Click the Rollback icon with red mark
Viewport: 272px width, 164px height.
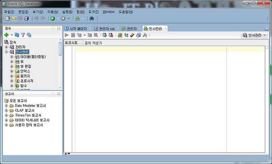click(x=111, y=35)
